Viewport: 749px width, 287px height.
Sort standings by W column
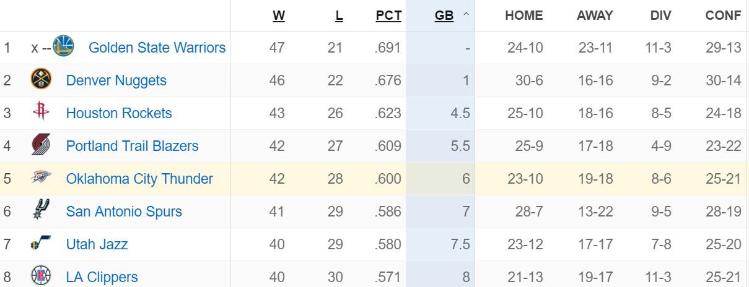click(x=279, y=15)
